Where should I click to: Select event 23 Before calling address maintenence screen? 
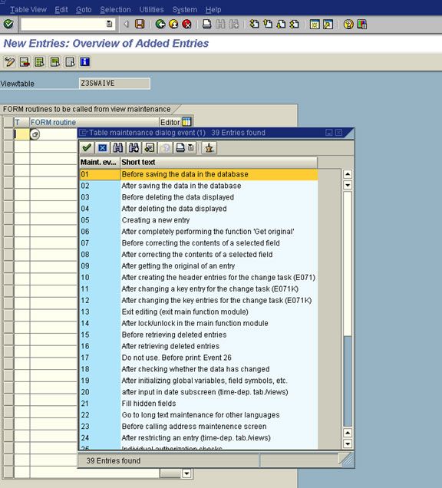pyautogui.click(x=199, y=427)
